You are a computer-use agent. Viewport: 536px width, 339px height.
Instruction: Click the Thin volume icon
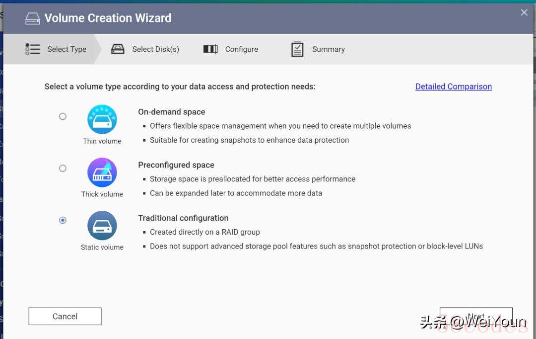(102, 119)
